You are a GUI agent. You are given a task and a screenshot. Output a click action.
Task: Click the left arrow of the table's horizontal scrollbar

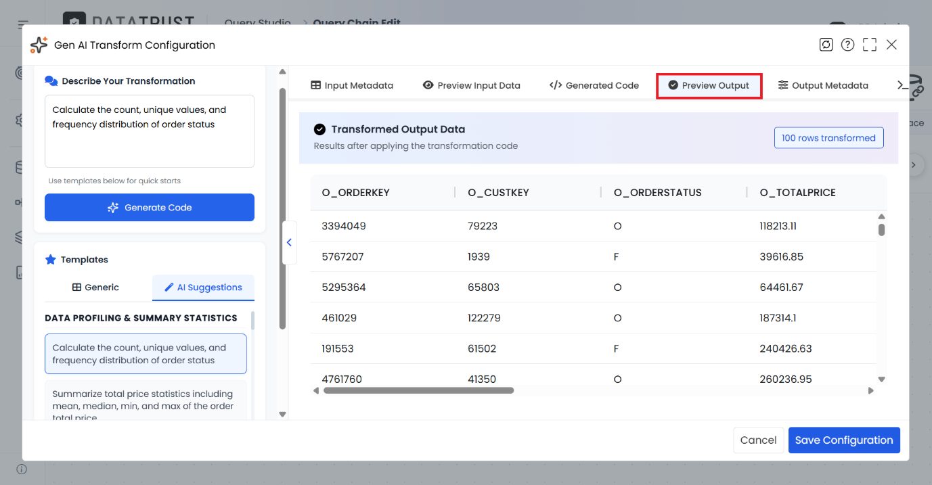coord(316,390)
